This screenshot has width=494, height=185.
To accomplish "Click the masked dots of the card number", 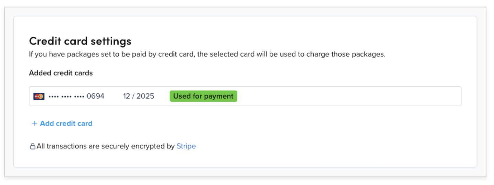I will tap(66, 97).
